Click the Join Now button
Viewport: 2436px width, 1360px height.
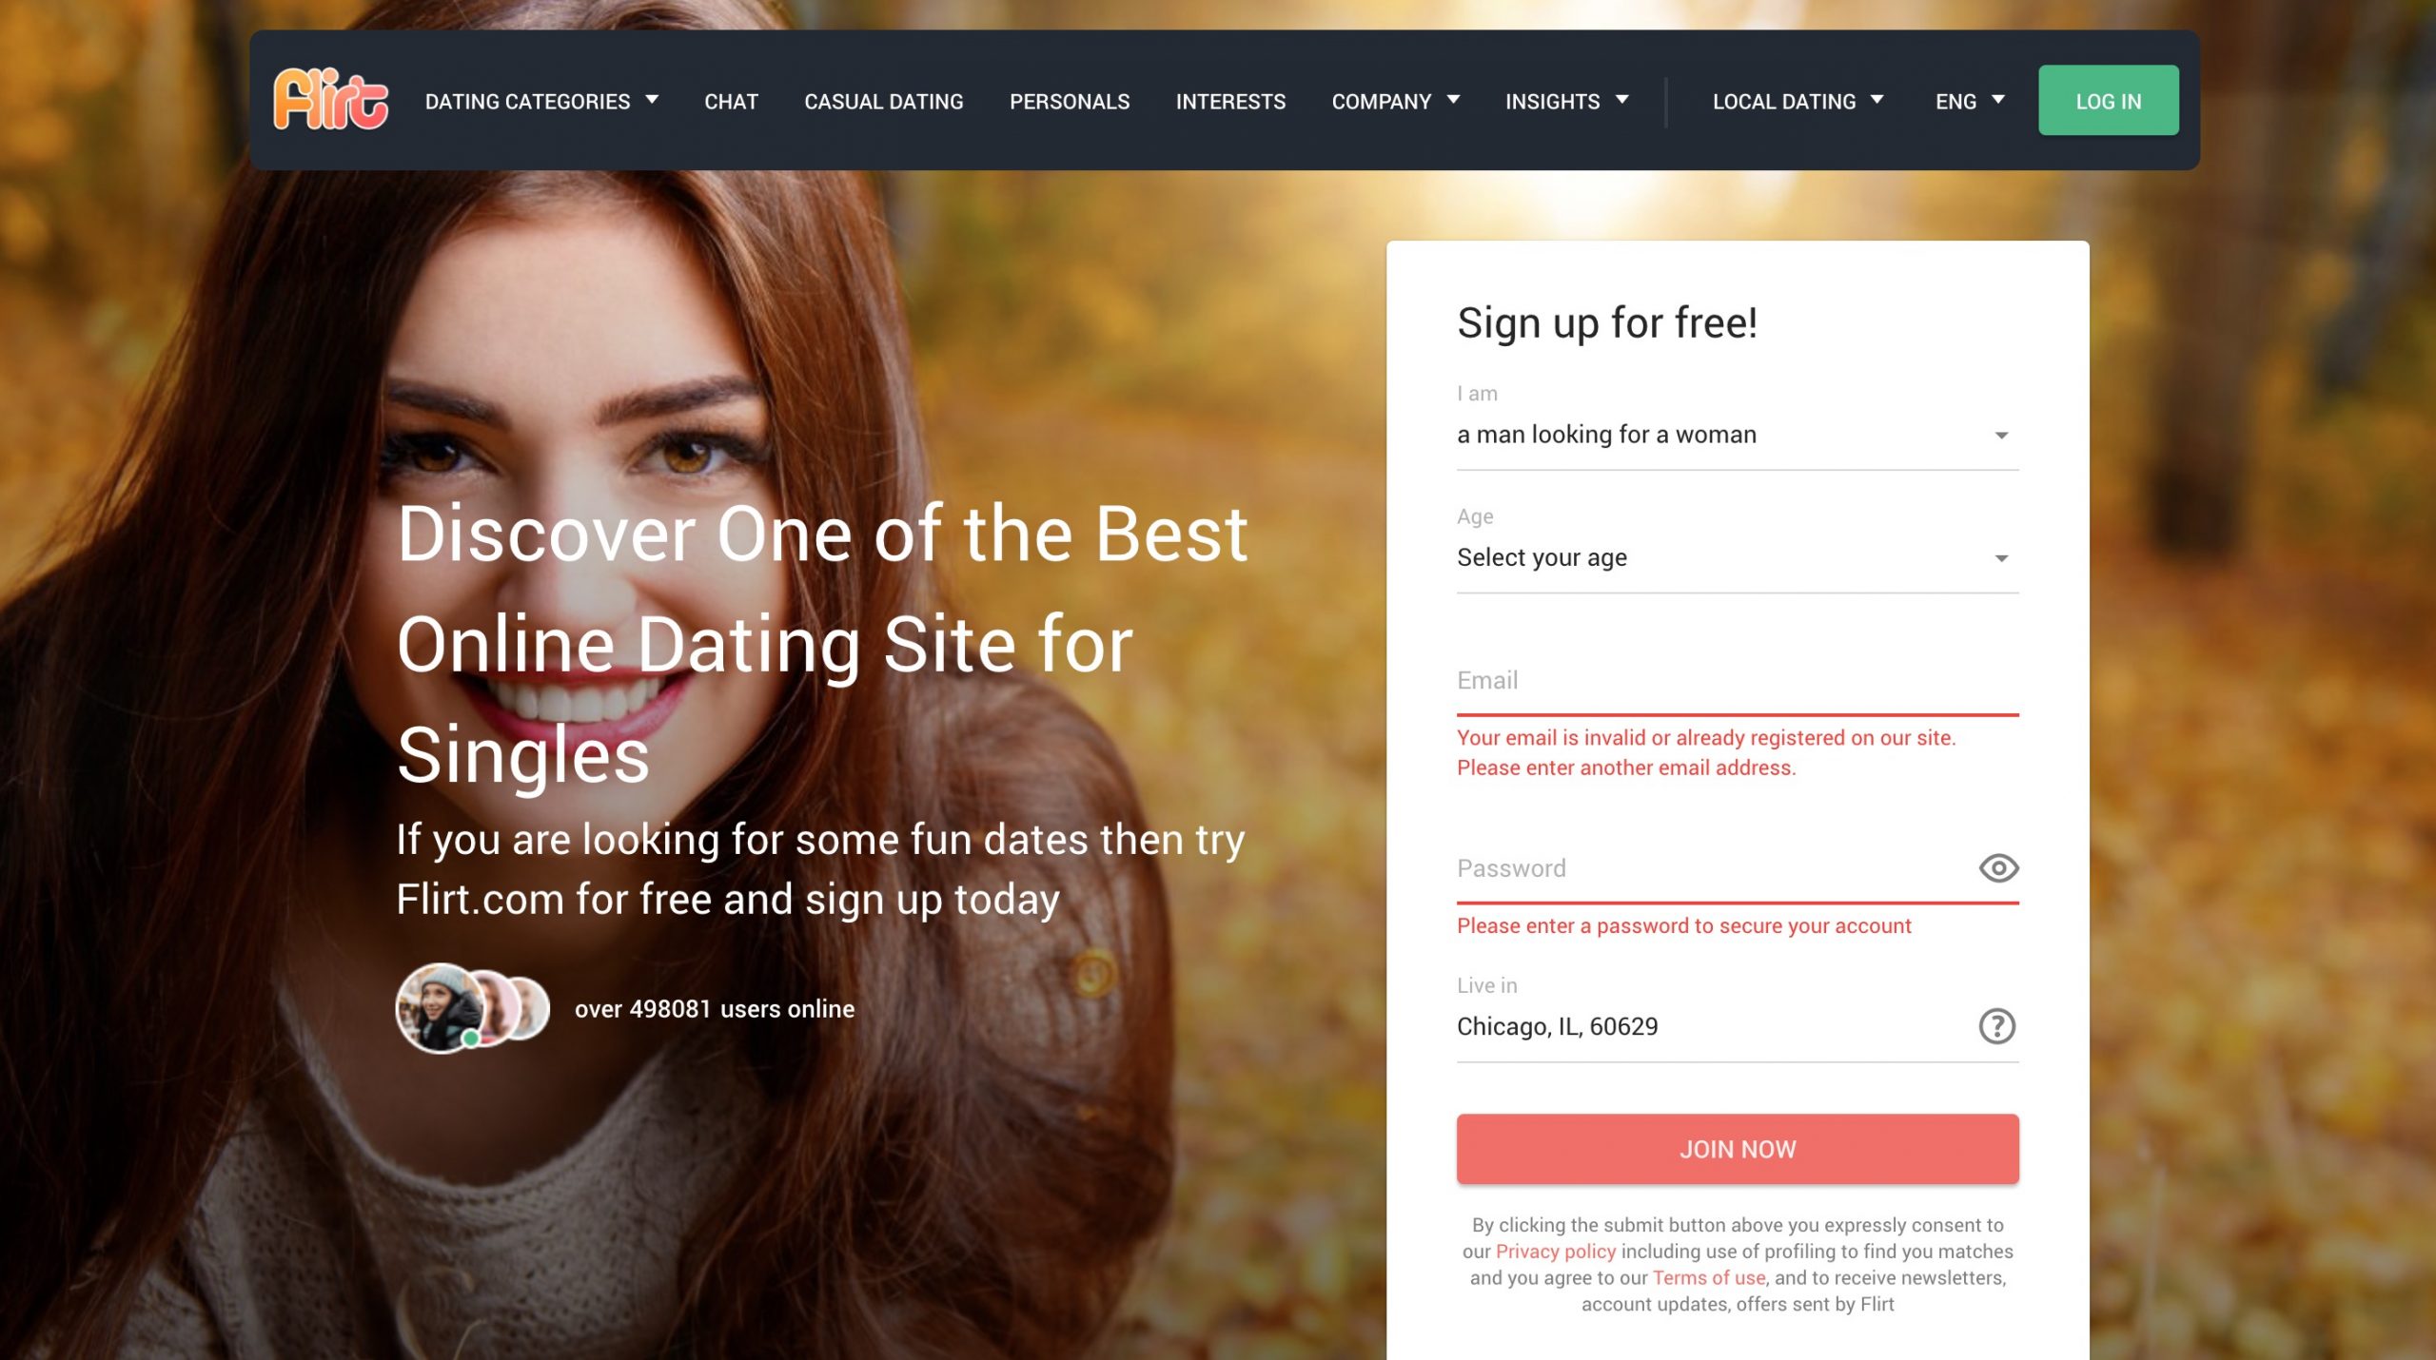pyautogui.click(x=1737, y=1149)
